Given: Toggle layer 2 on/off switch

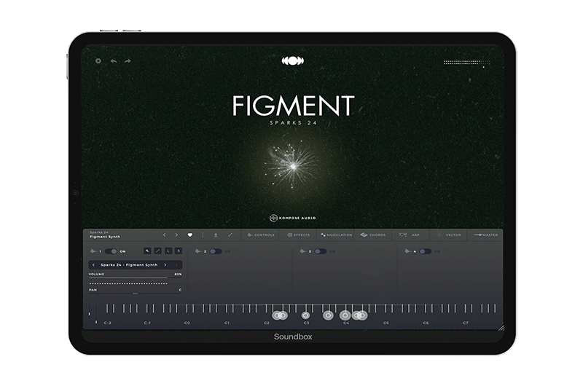Looking at the screenshot, I should [216, 251].
